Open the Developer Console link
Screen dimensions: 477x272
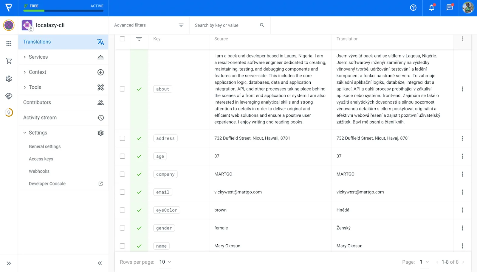click(47, 184)
